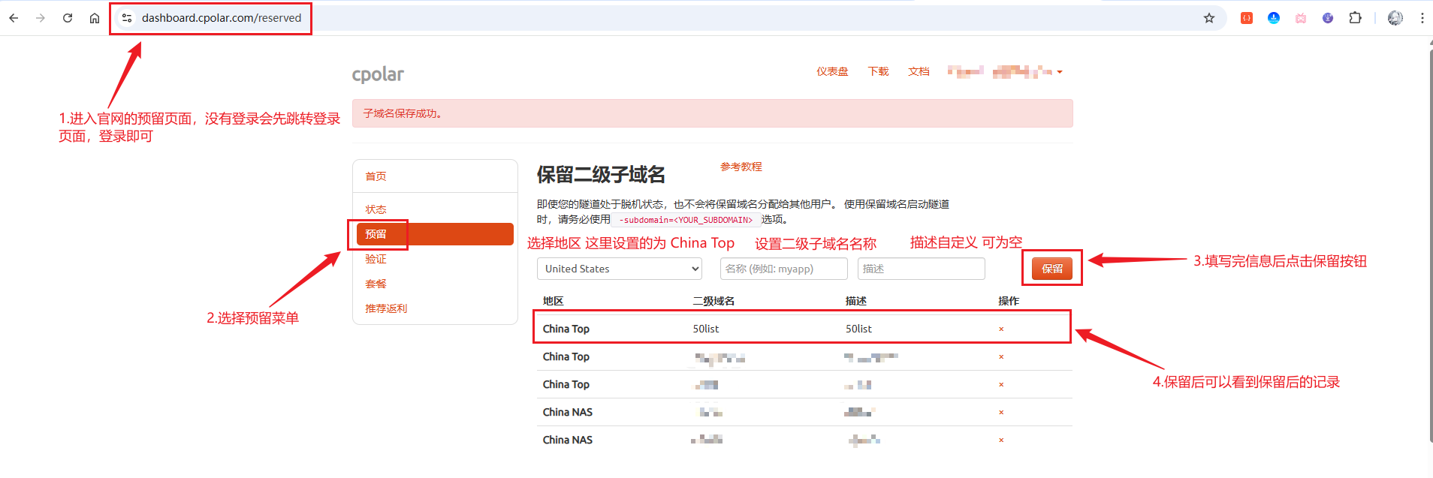Viewport: 1433px width, 478px height.
Task: Click the orange 保留 button
Action: point(1051,269)
